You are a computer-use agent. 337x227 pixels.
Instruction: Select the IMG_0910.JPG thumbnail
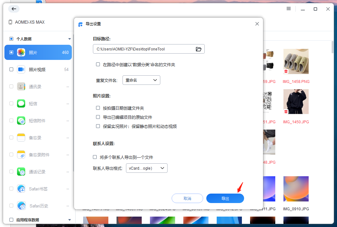(296, 189)
